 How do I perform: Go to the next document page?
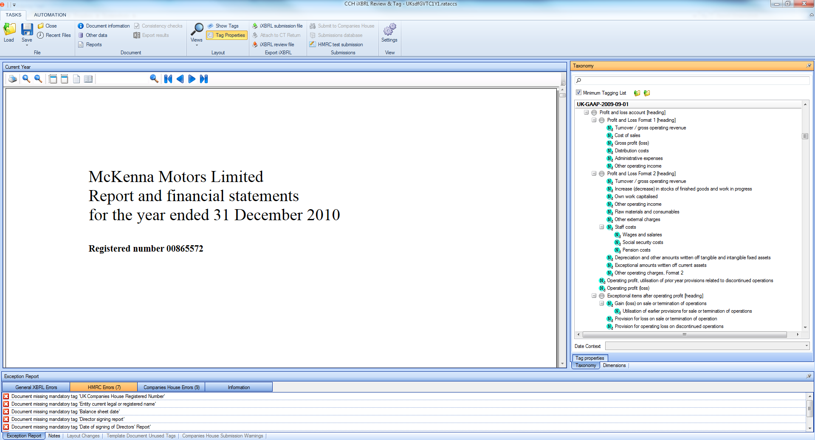[x=192, y=79]
